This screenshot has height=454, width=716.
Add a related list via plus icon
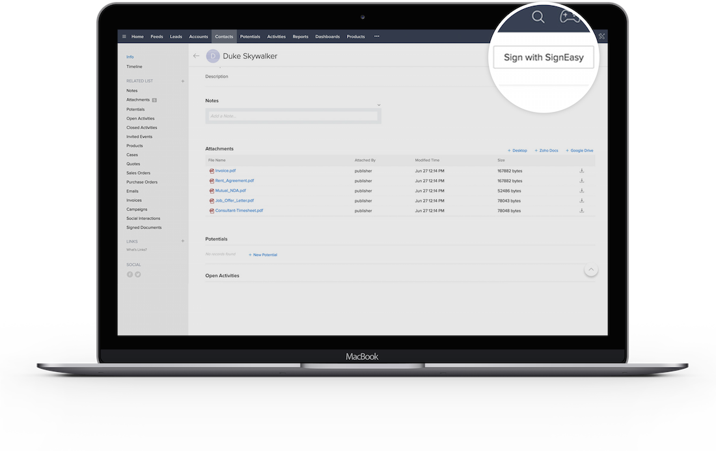(x=183, y=81)
